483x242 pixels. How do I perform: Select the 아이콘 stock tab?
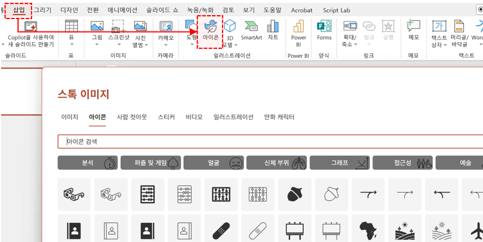click(98, 117)
